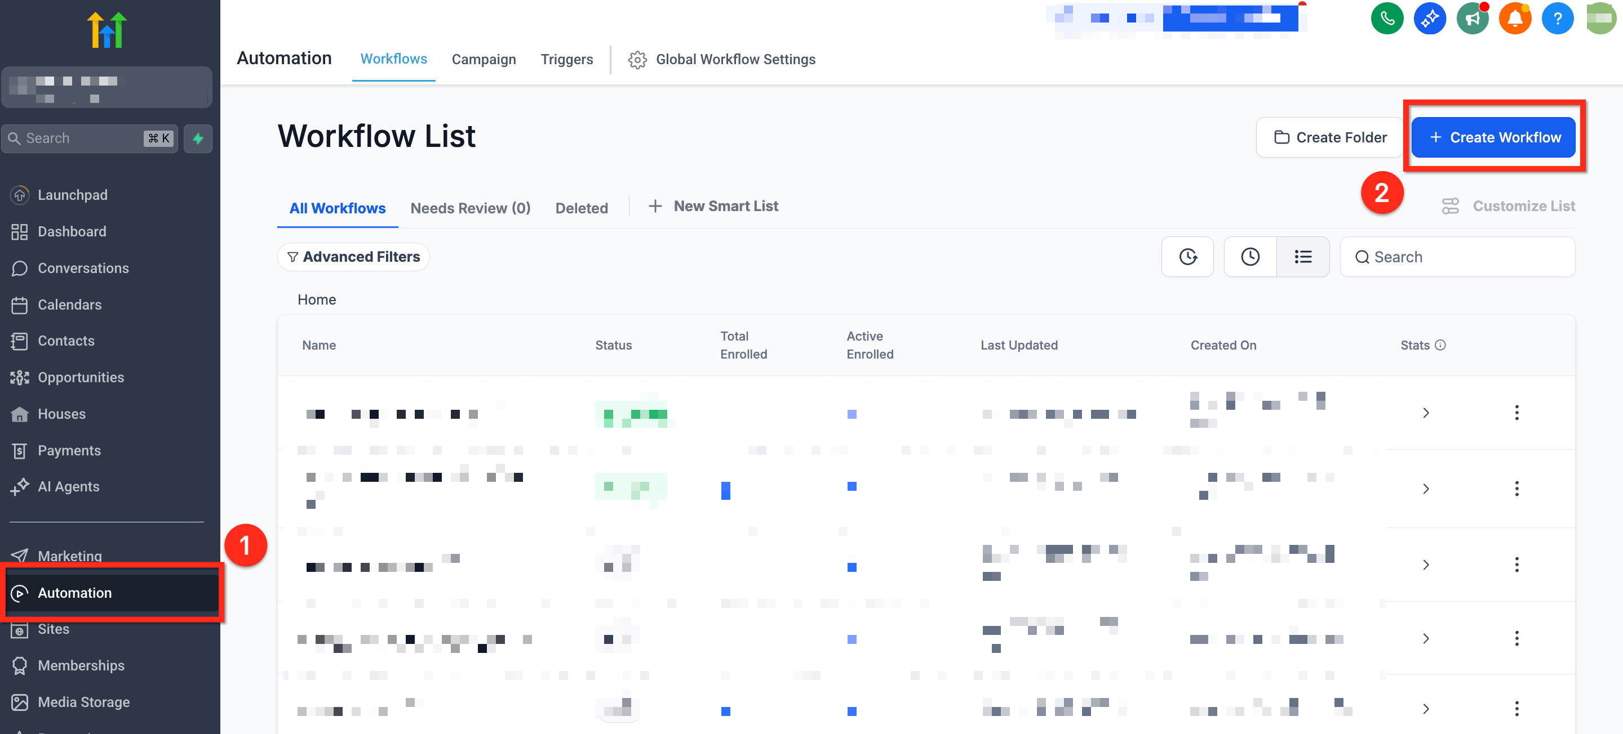Open the megaphone announcements icon
The width and height of the screenshot is (1623, 734).
[x=1472, y=18]
